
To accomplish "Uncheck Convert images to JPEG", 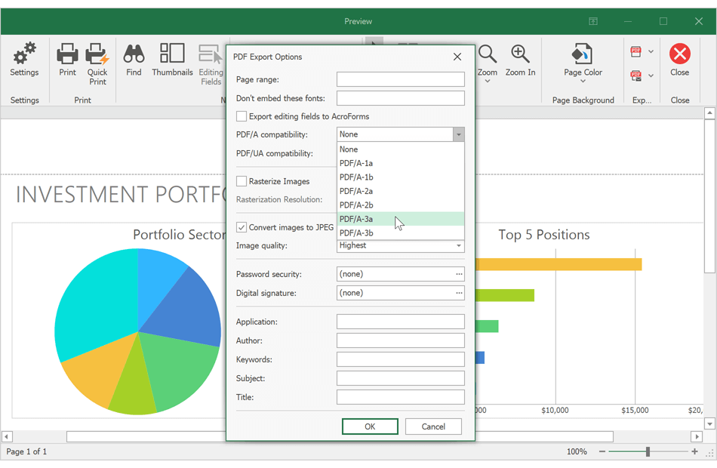I will click(242, 227).
